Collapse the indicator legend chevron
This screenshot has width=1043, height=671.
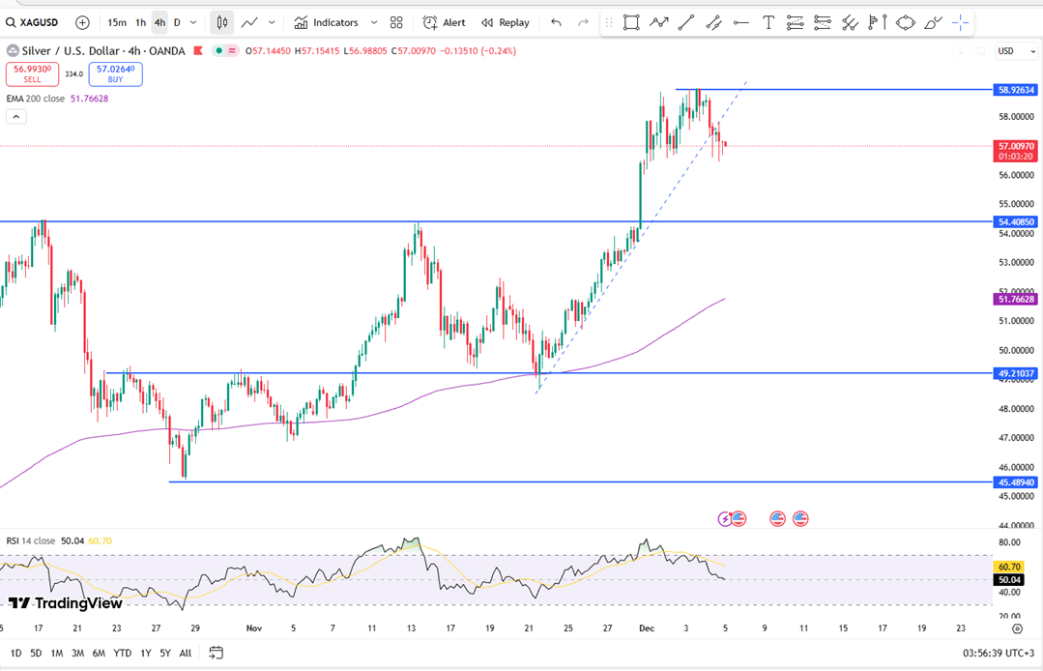pos(15,117)
